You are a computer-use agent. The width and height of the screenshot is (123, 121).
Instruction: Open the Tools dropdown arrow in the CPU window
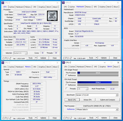(x=36, y=58)
